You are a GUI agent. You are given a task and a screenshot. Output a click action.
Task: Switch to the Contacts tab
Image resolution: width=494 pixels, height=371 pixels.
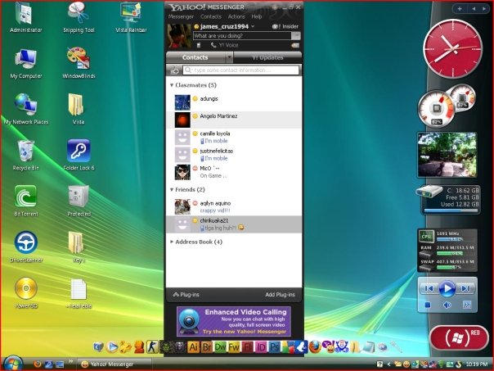(x=195, y=57)
